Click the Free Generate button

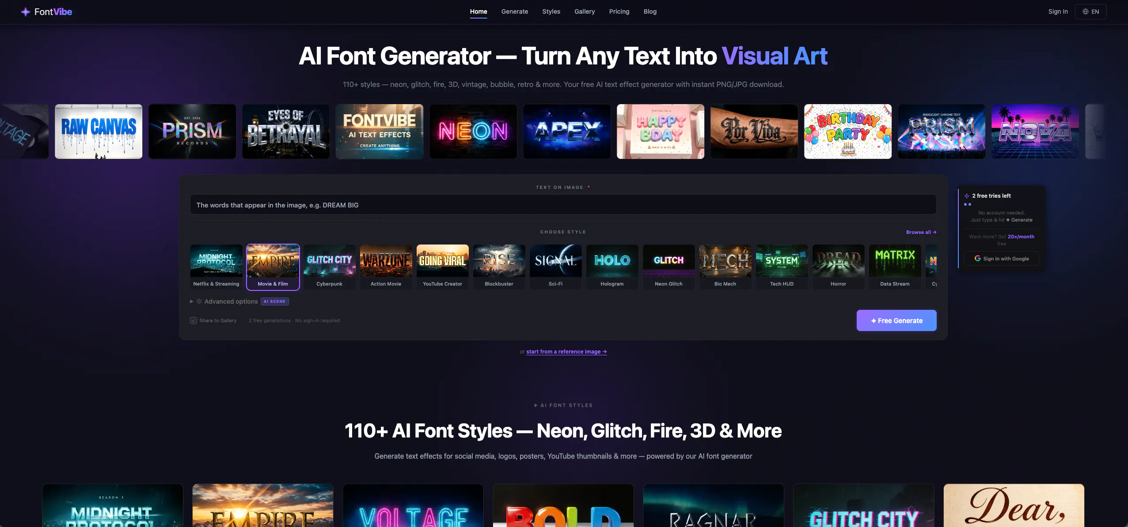tap(896, 320)
